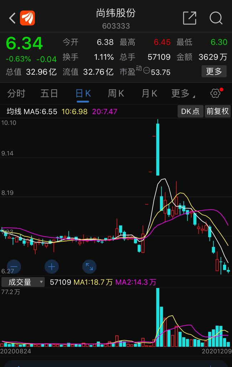Zoom in chart with plus button
This screenshot has height=367, width=232.
click(51, 266)
